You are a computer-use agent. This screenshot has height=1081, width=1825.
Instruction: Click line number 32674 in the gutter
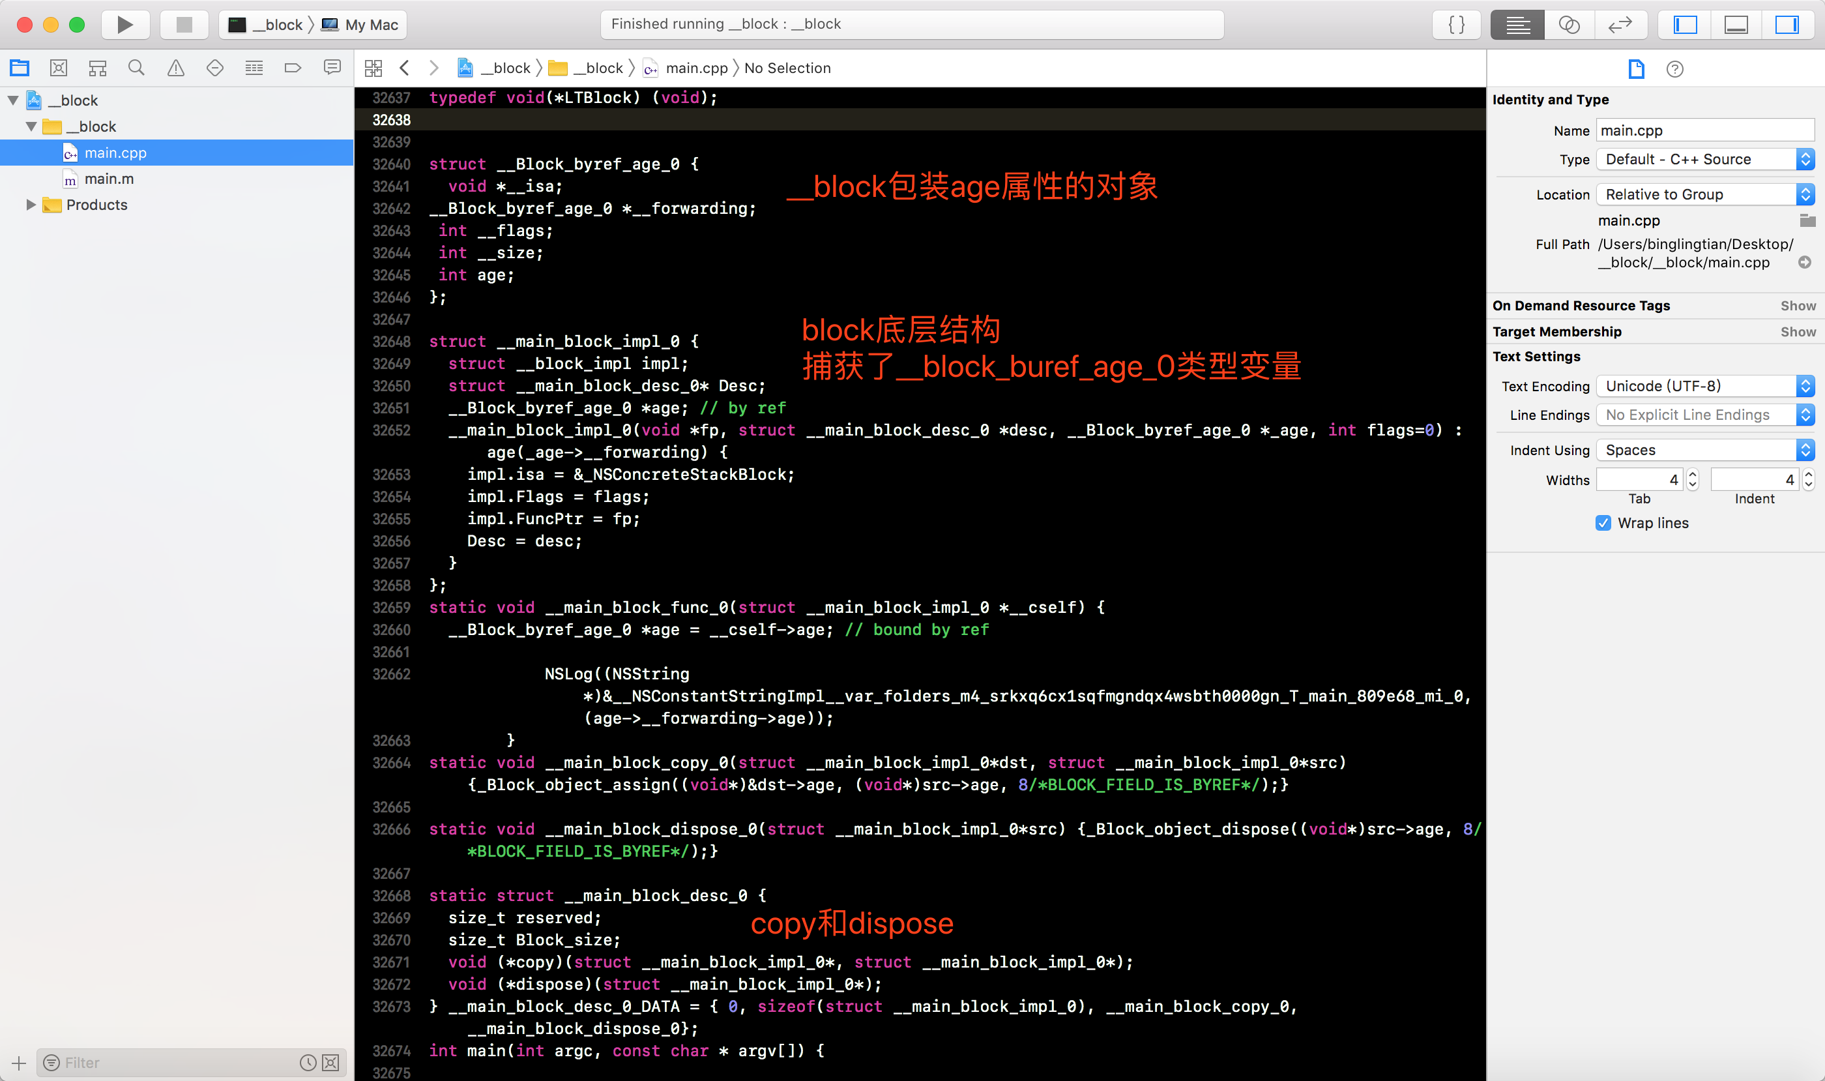coord(391,1051)
